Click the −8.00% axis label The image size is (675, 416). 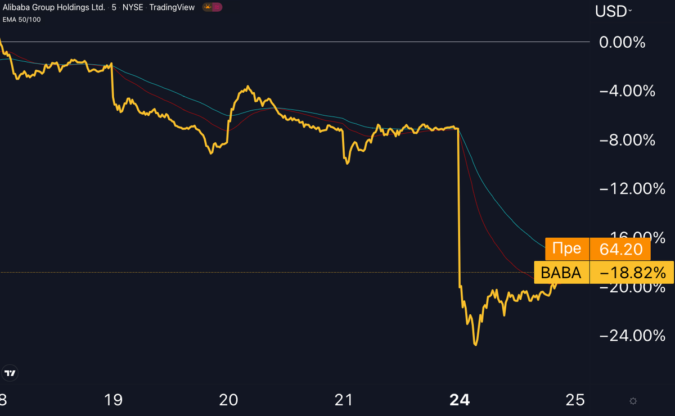[627, 139]
